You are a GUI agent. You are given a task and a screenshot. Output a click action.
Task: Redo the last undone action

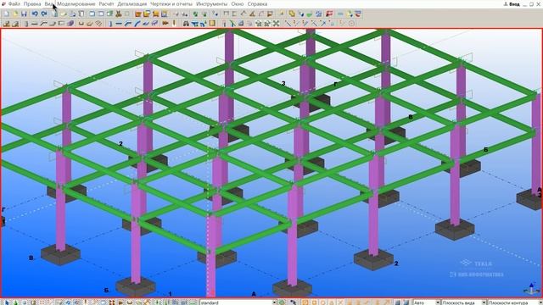pyautogui.click(x=44, y=14)
